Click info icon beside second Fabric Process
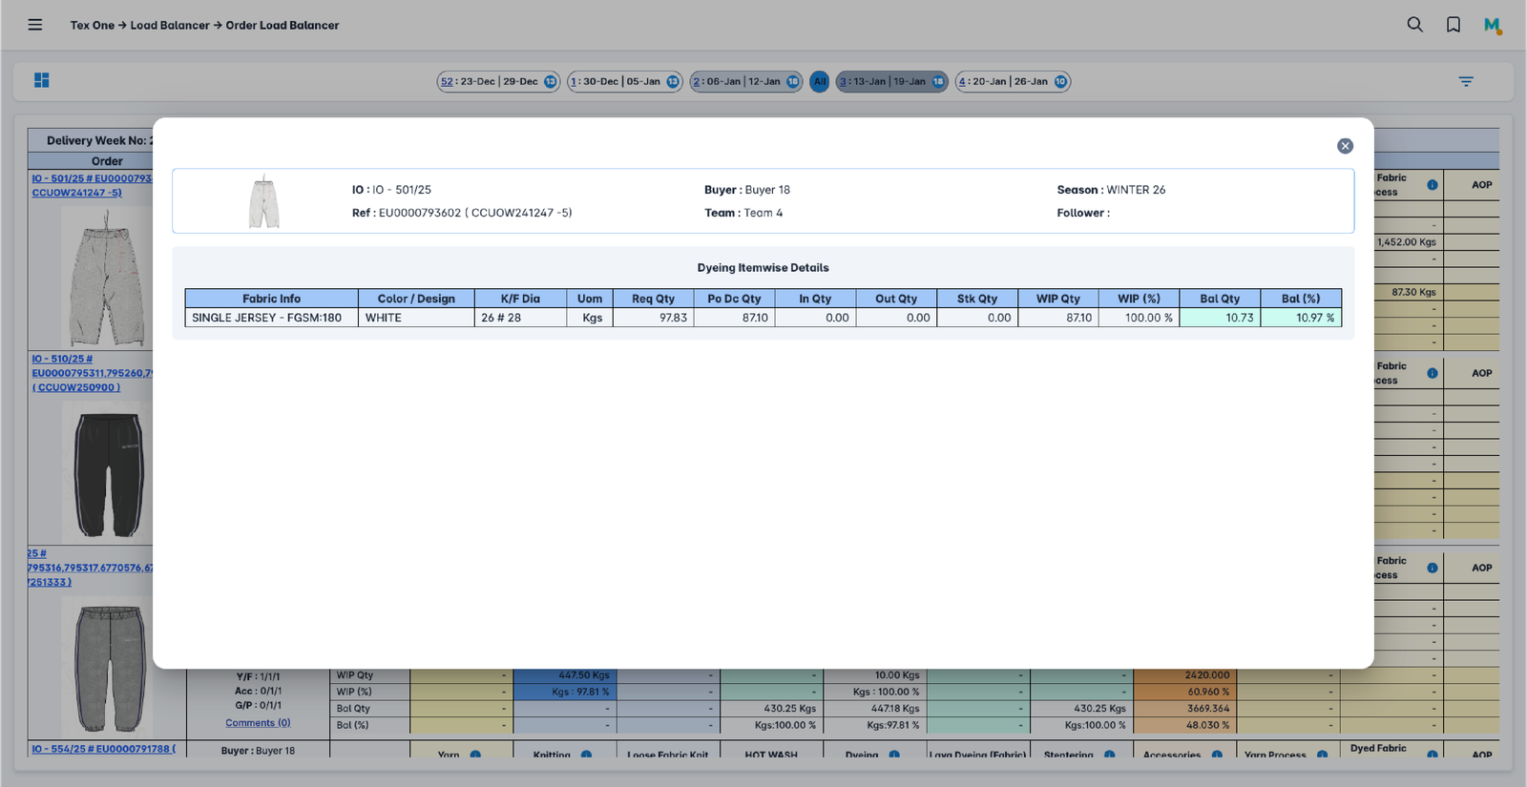The image size is (1527, 787). coord(1432,373)
